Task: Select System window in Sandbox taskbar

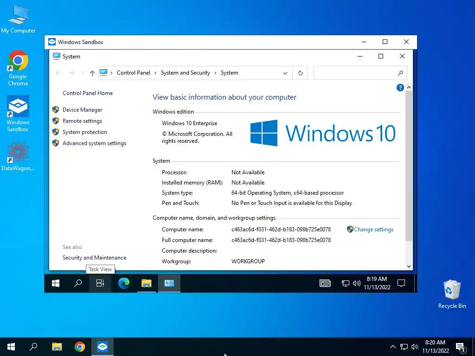Action: pos(169,283)
